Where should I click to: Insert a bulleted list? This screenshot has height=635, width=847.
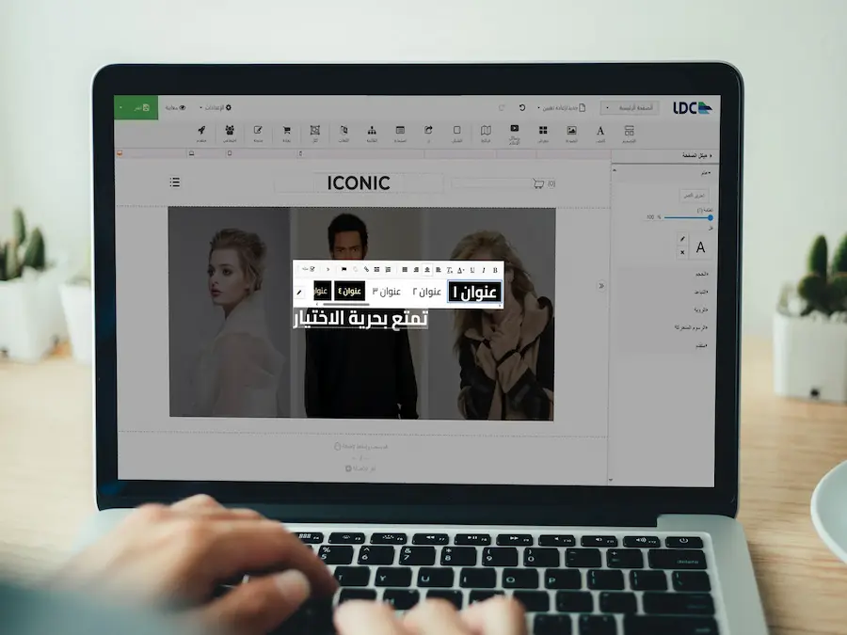coord(377,270)
